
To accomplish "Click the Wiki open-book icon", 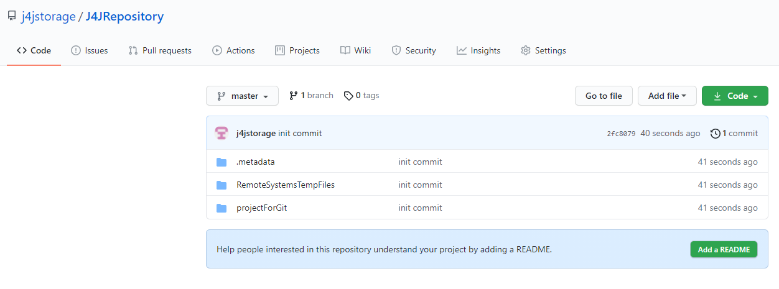I will coord(345,50).
